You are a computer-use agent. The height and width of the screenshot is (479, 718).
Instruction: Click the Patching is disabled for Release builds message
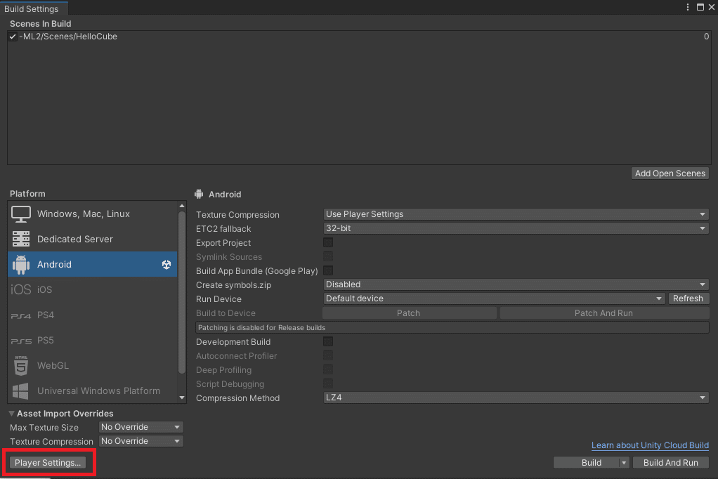(x=452, y=327)
